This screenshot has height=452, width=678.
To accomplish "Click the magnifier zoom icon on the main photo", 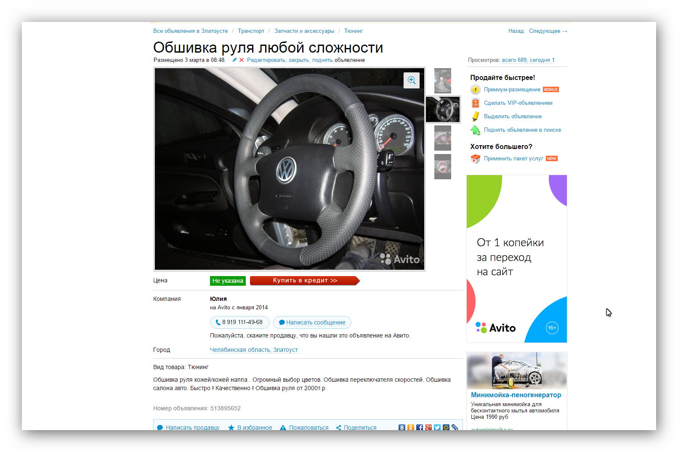I will coord(412,80).
